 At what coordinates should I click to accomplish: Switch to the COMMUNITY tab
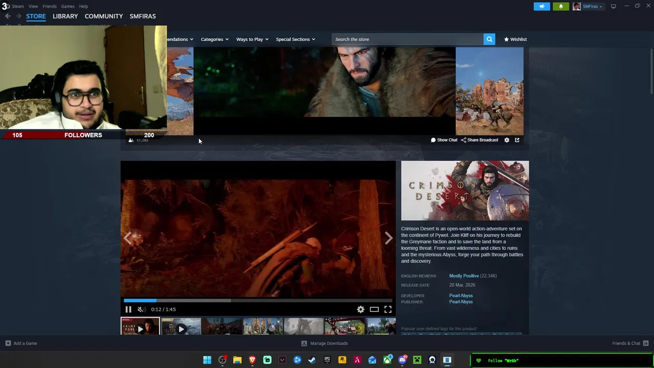point(104,16)
